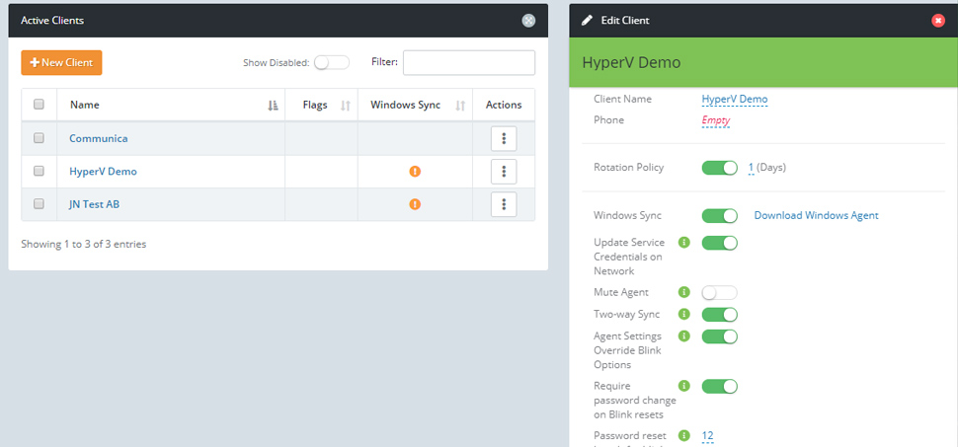Click the New Client button
The width and height of the screenshot is (958, 447).
tap(61, 63)
